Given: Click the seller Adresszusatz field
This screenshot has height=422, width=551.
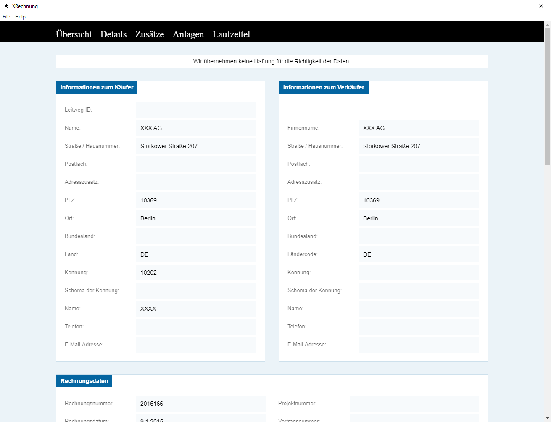Looking at the screenshot, I should click(419, 182).
